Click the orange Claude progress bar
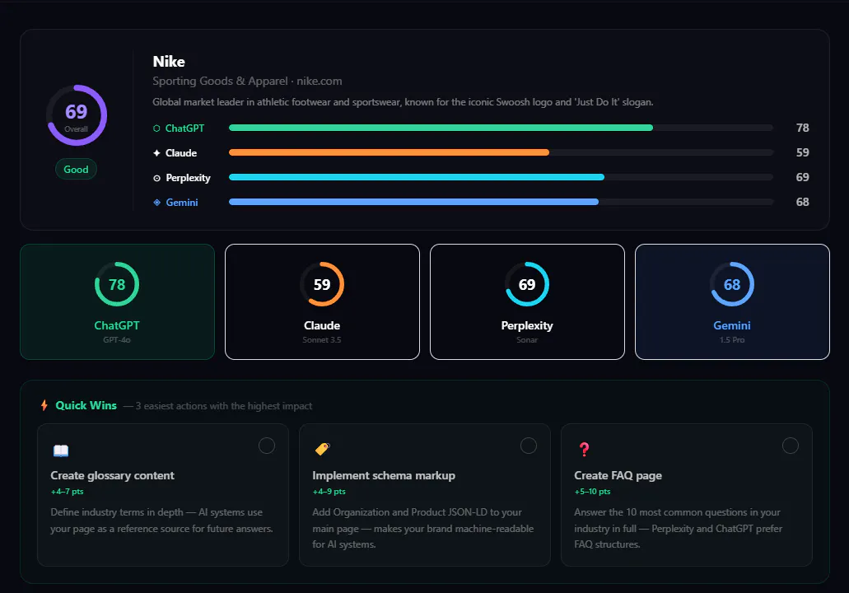Image resolution: width=849 pixels, height=593 pixels. (389, 152)
